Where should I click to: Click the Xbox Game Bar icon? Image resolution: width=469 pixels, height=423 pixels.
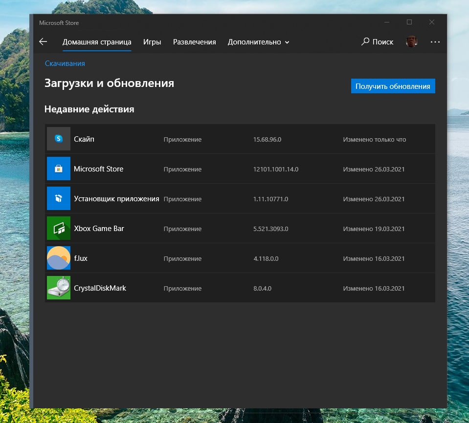tap(59, 228)
